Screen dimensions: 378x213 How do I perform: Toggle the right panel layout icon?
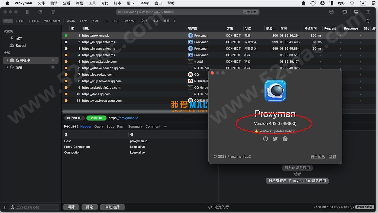368,12
